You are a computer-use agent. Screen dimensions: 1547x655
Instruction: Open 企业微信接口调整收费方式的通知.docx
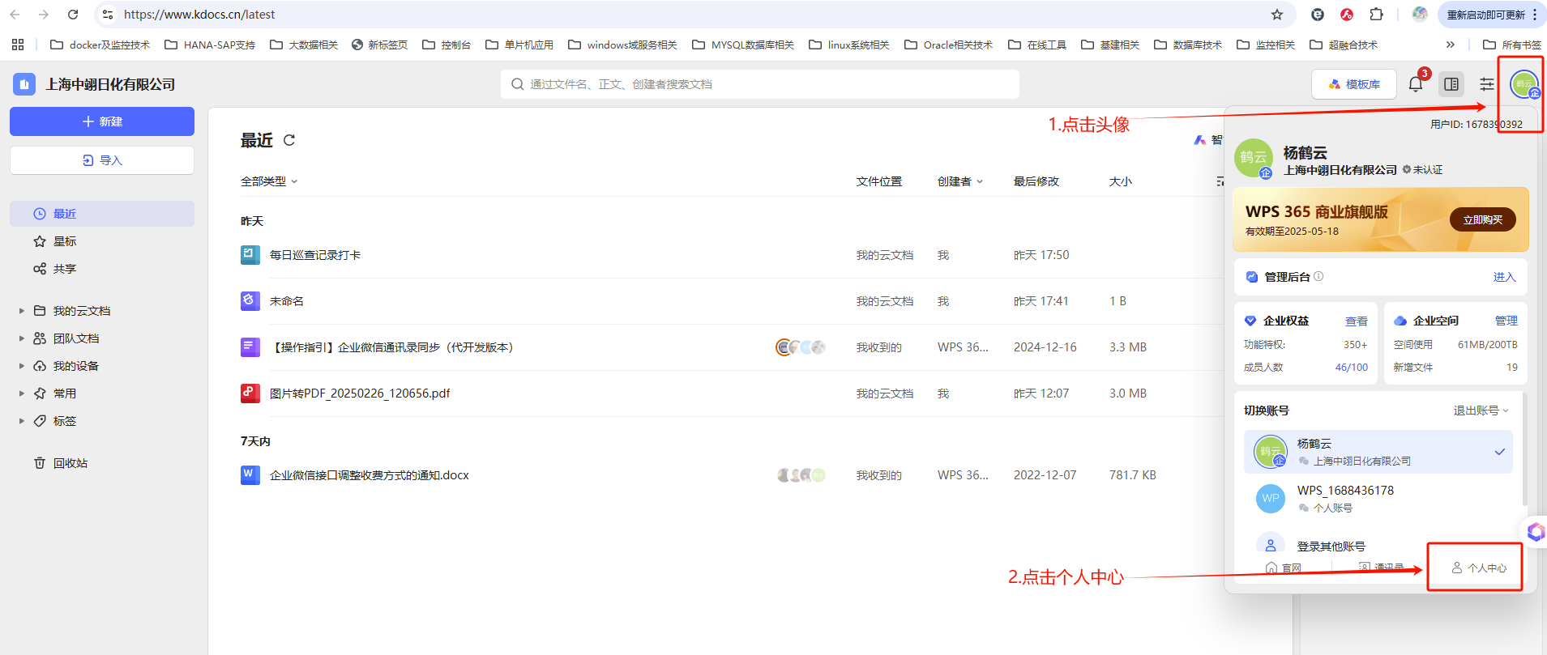(370, 475)
